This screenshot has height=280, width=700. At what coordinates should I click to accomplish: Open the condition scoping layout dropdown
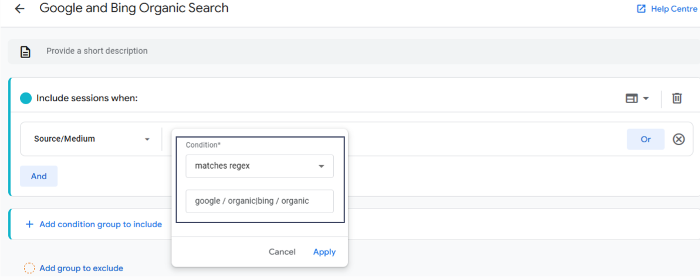pyautogui.click(x=637, y=98)
